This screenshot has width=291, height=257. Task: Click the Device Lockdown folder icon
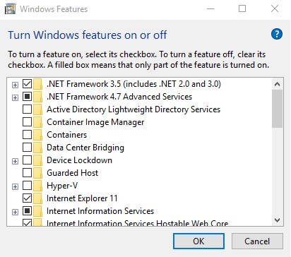37,160
